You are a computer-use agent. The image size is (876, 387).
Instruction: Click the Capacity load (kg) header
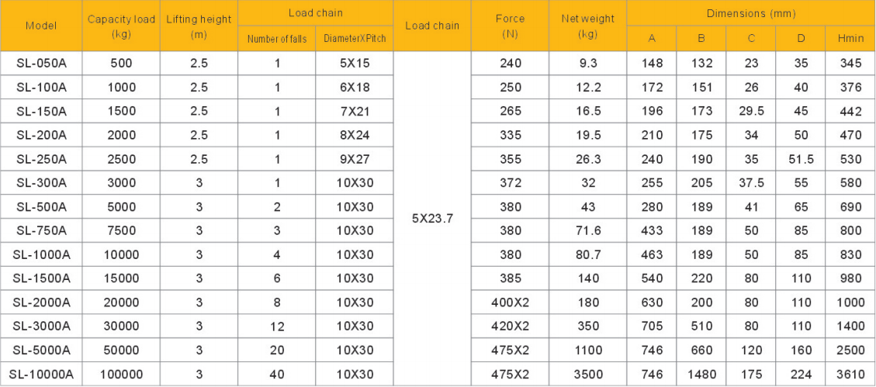tap(121, 26)
